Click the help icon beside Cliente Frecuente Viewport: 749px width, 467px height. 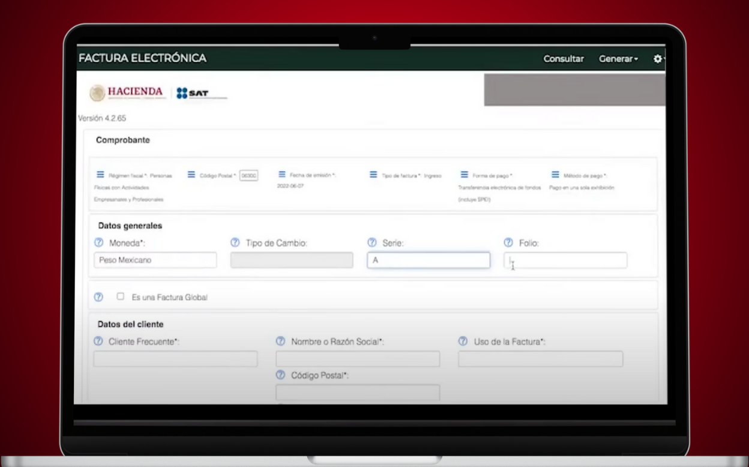tap(98, 341)
